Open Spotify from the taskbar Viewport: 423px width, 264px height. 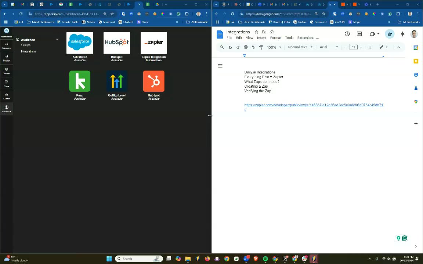pyautogui.click(x=265, y=259)
